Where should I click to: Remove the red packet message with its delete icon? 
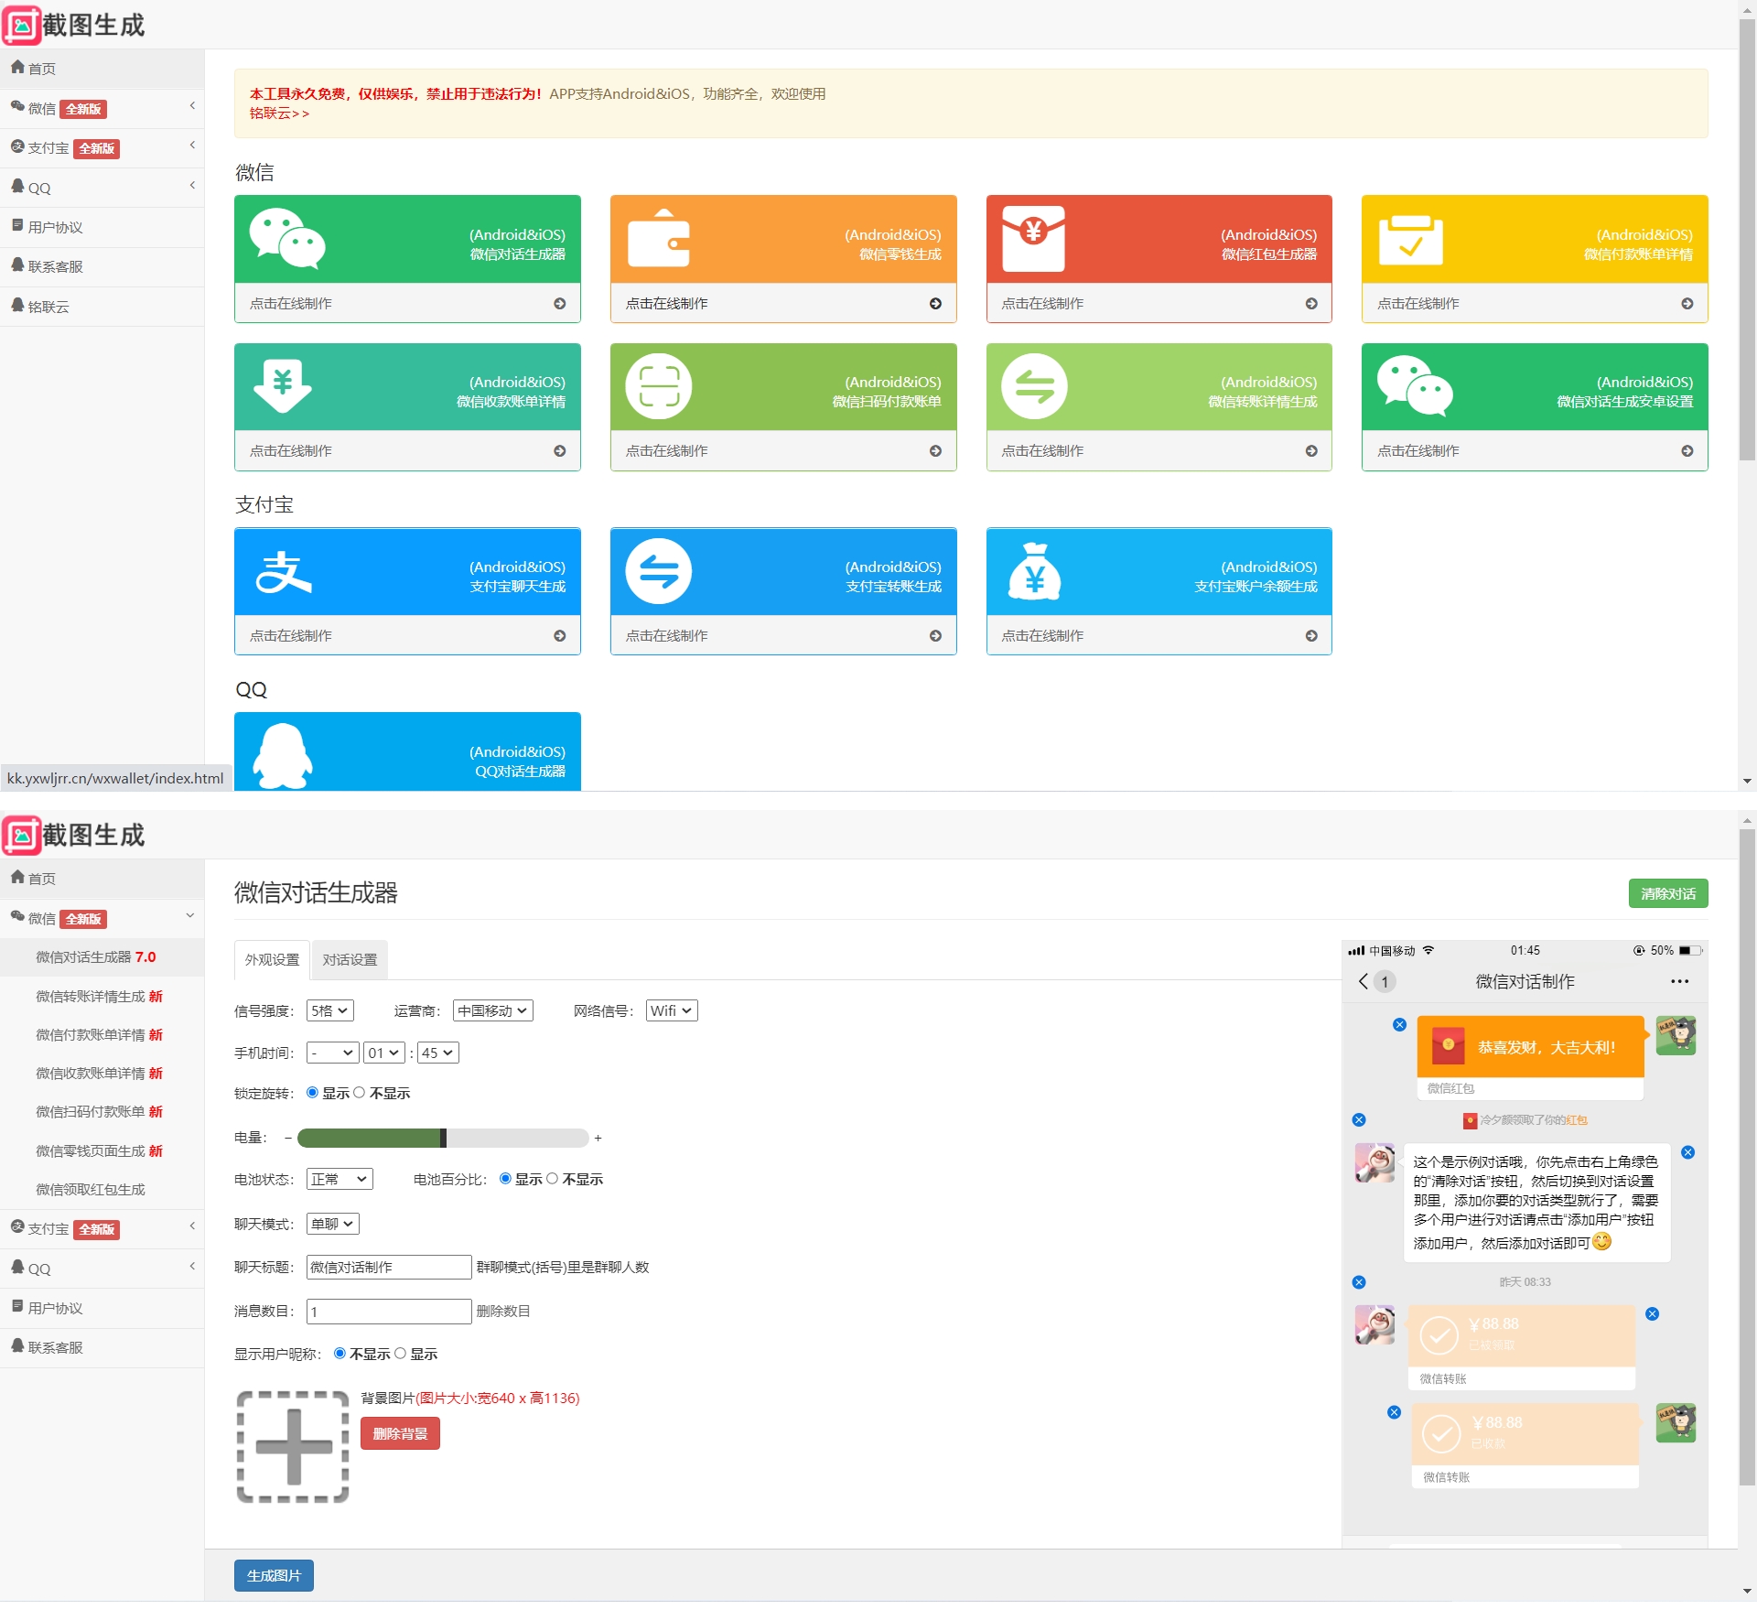tap(1399, 1024)
